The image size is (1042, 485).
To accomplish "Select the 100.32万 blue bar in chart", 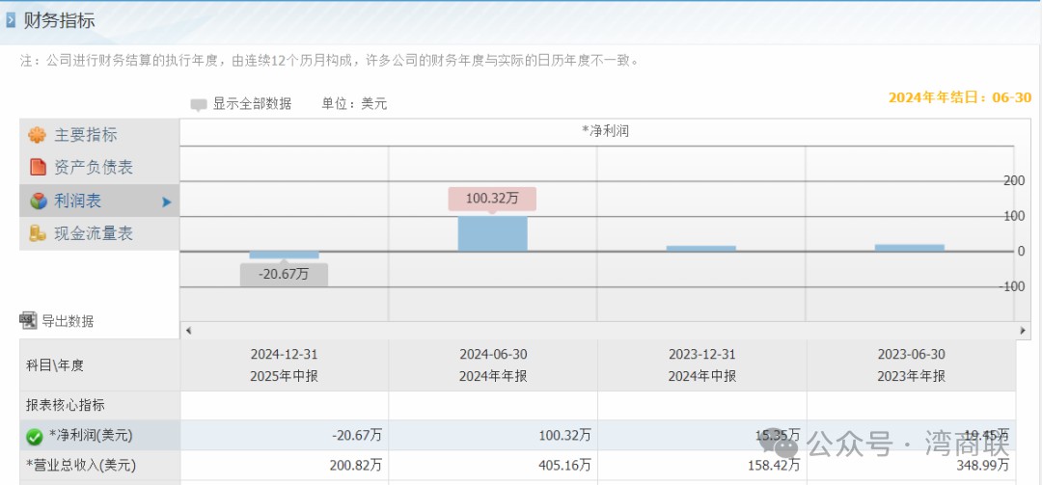I will 492,233.
